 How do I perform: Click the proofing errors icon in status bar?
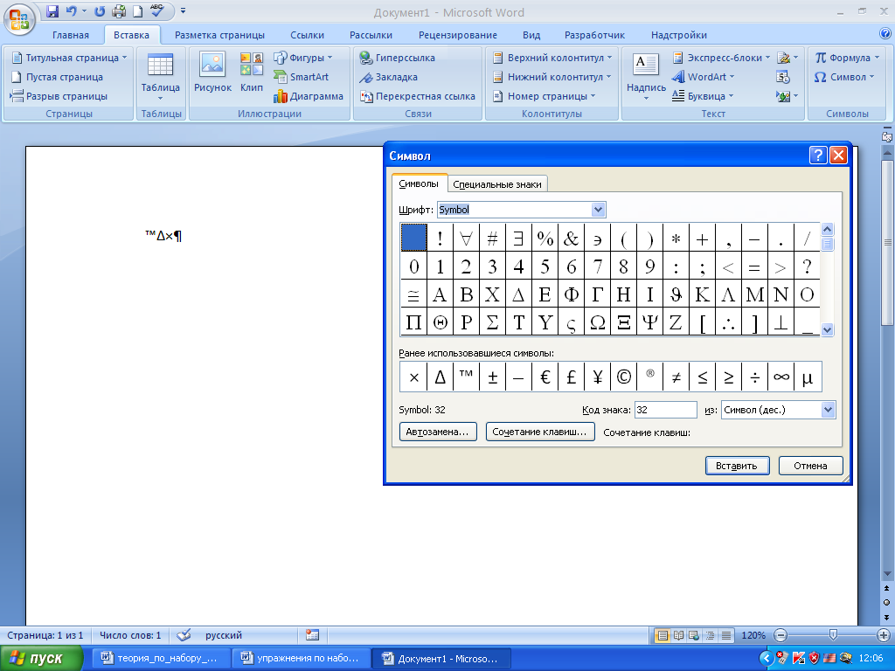(184, 634)
